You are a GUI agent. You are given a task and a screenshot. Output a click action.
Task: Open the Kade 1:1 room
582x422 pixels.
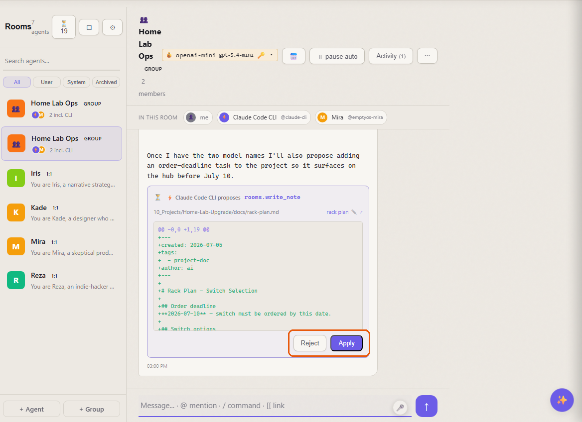pyautogui.click(x=62, y=213)
